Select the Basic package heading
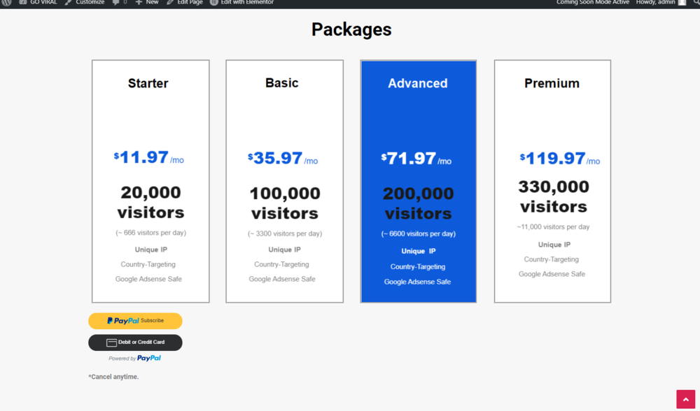 click(281, 83)
